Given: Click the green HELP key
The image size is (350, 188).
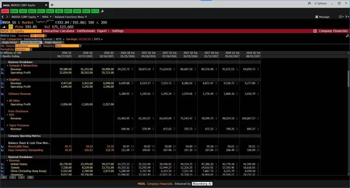Looking at the screenshot, I should [23, 11].
